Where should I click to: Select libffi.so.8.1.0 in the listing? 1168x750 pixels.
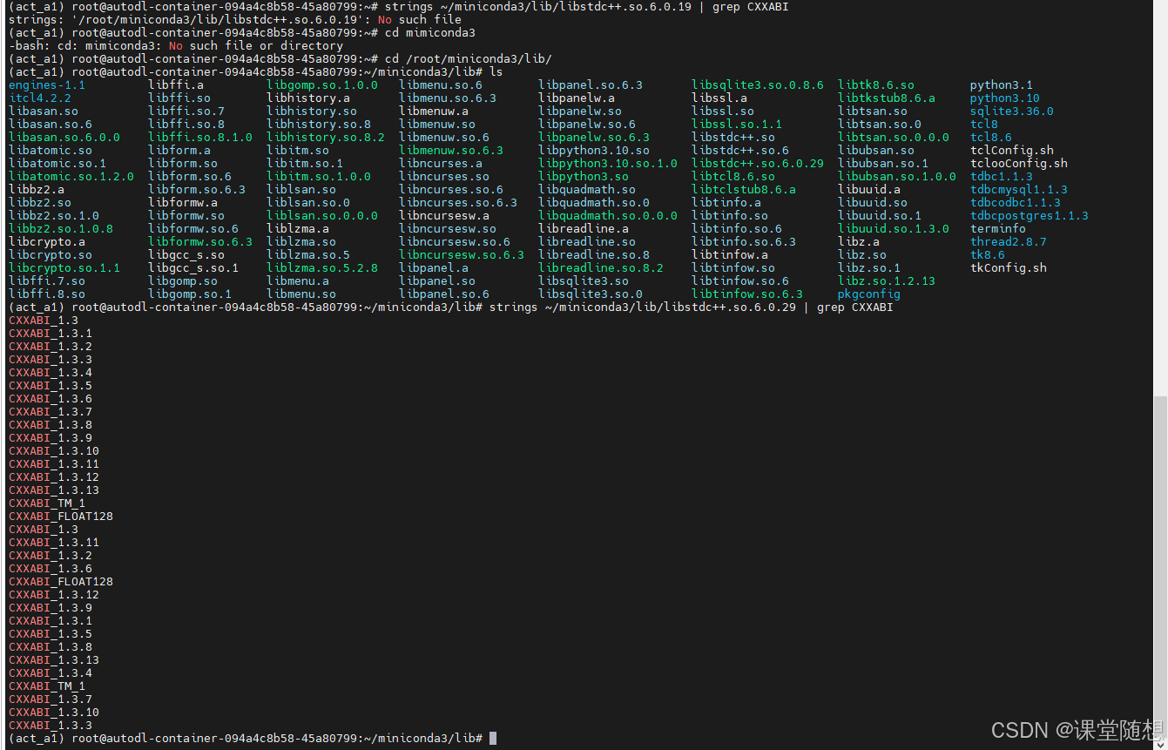200,138
